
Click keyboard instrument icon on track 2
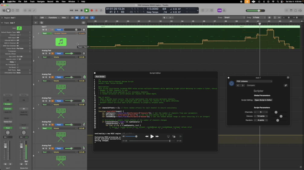(61, 66)
